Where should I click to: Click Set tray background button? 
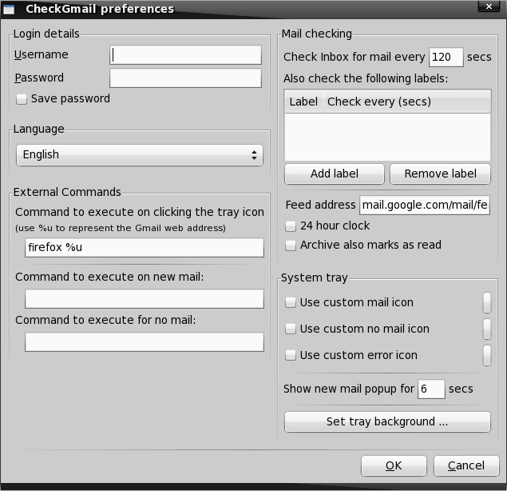[x=387, y=422]
